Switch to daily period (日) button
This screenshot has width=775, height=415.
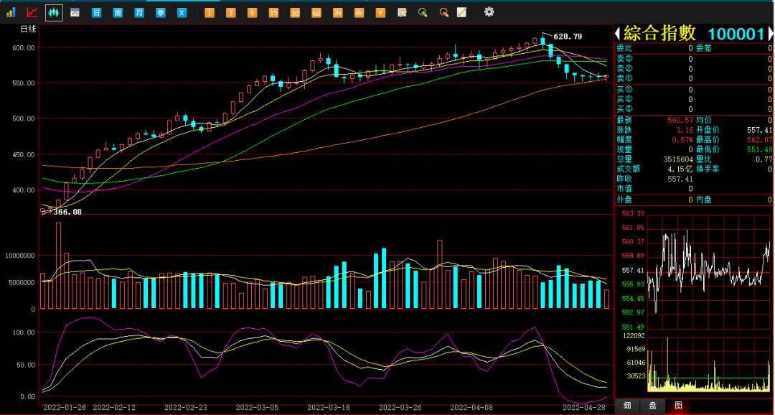click(x=97, y=13)
